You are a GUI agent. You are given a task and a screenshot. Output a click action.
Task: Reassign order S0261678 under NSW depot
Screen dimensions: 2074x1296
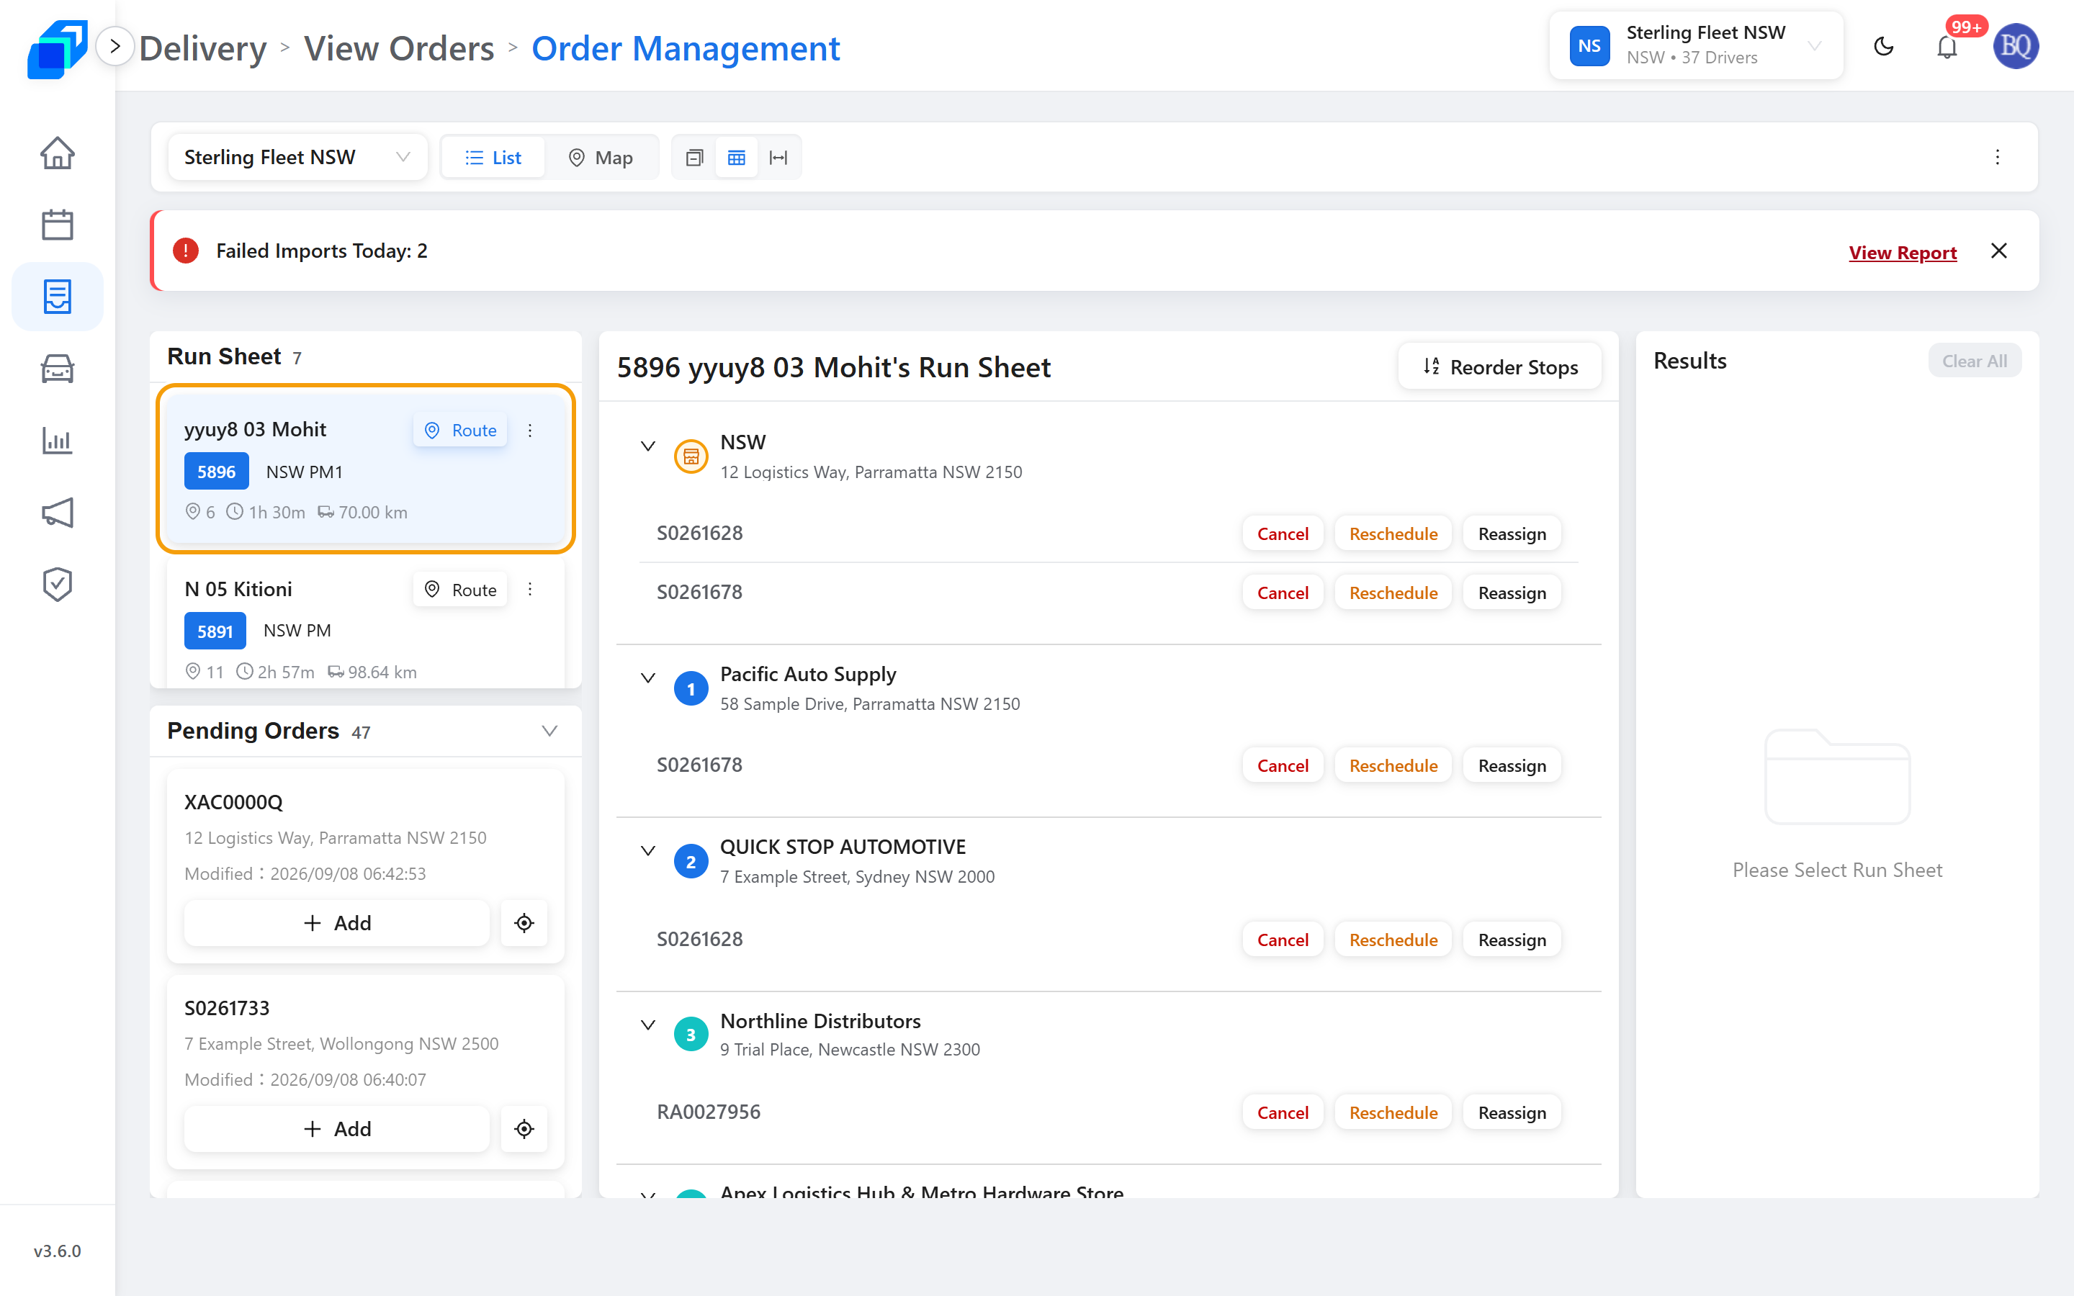[x=1512, y=593]
